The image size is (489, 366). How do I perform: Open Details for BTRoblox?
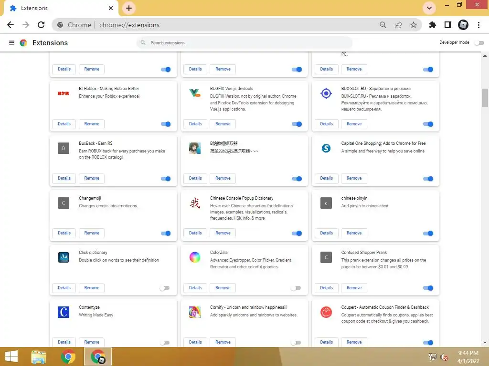pos(64,124)
